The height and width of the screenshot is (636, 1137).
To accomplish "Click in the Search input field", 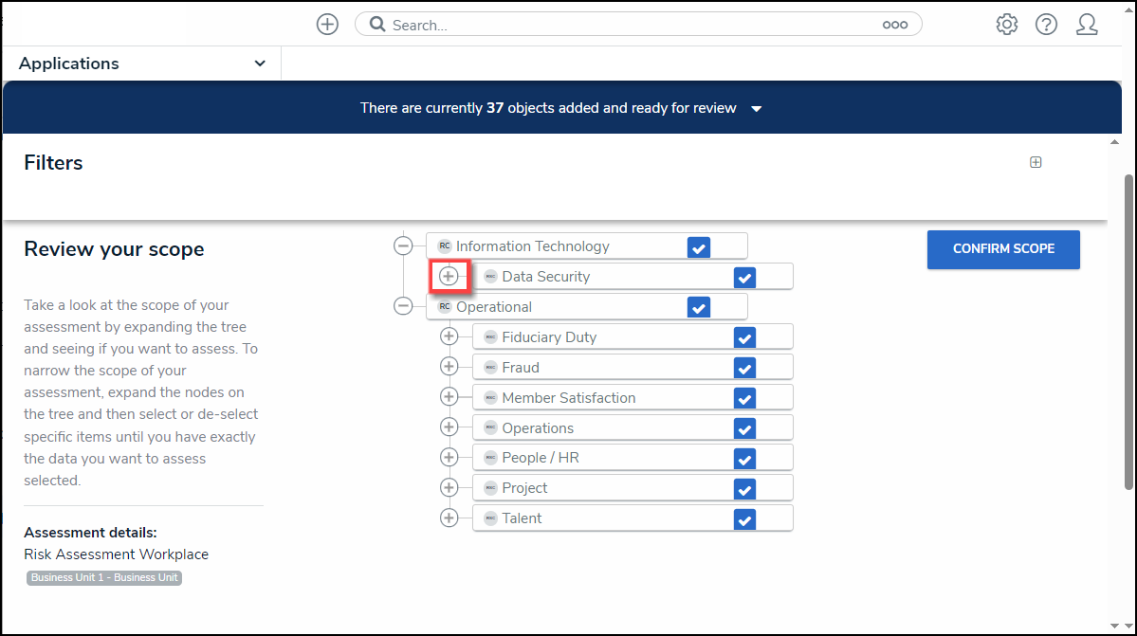I will point(626,26).
